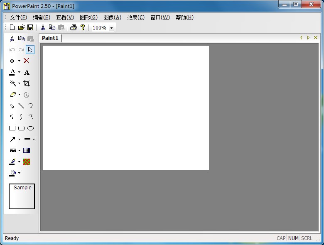
Task: Switch to the Paint1 document tab
Action: [x=50, y=38]
